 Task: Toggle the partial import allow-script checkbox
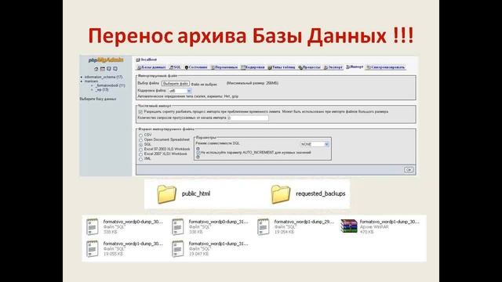(140, 112)
